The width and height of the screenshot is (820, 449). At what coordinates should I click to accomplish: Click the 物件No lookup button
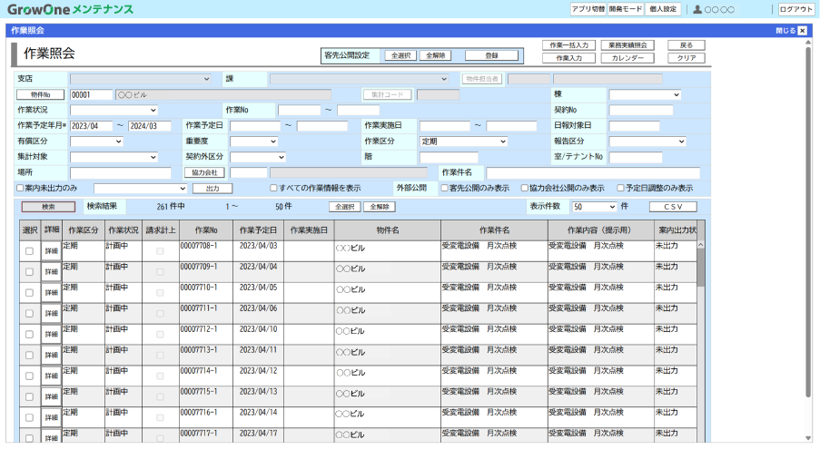[40, 94]
